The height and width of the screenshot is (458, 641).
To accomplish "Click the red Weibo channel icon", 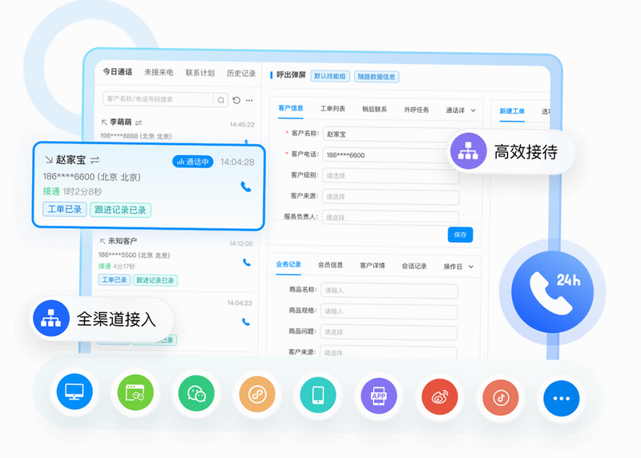I will click(440, 396).
